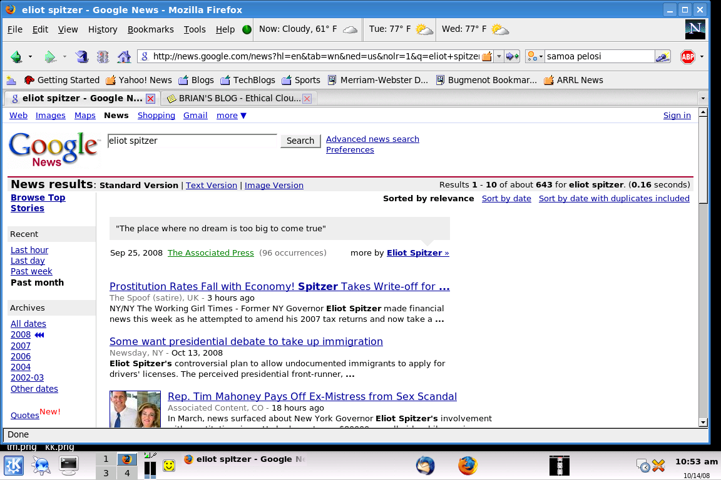Click the Netscape N throbber icon

pos(695,29)
